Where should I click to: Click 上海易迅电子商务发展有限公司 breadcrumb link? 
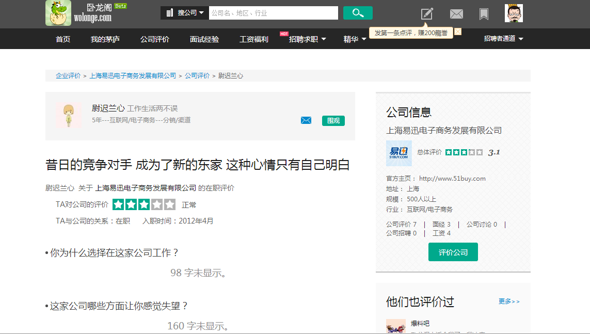point(133,75)
